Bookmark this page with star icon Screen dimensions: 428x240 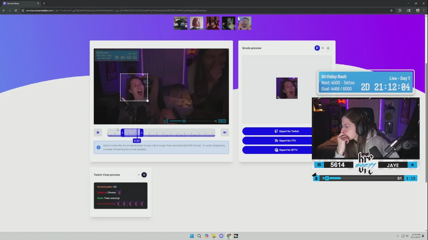click(391, 10)
